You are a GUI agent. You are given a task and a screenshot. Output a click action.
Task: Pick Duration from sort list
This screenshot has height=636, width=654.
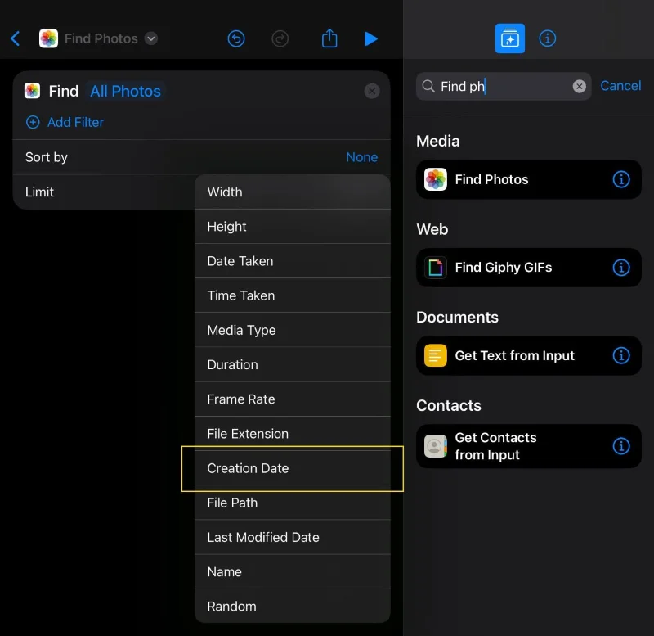293,364
